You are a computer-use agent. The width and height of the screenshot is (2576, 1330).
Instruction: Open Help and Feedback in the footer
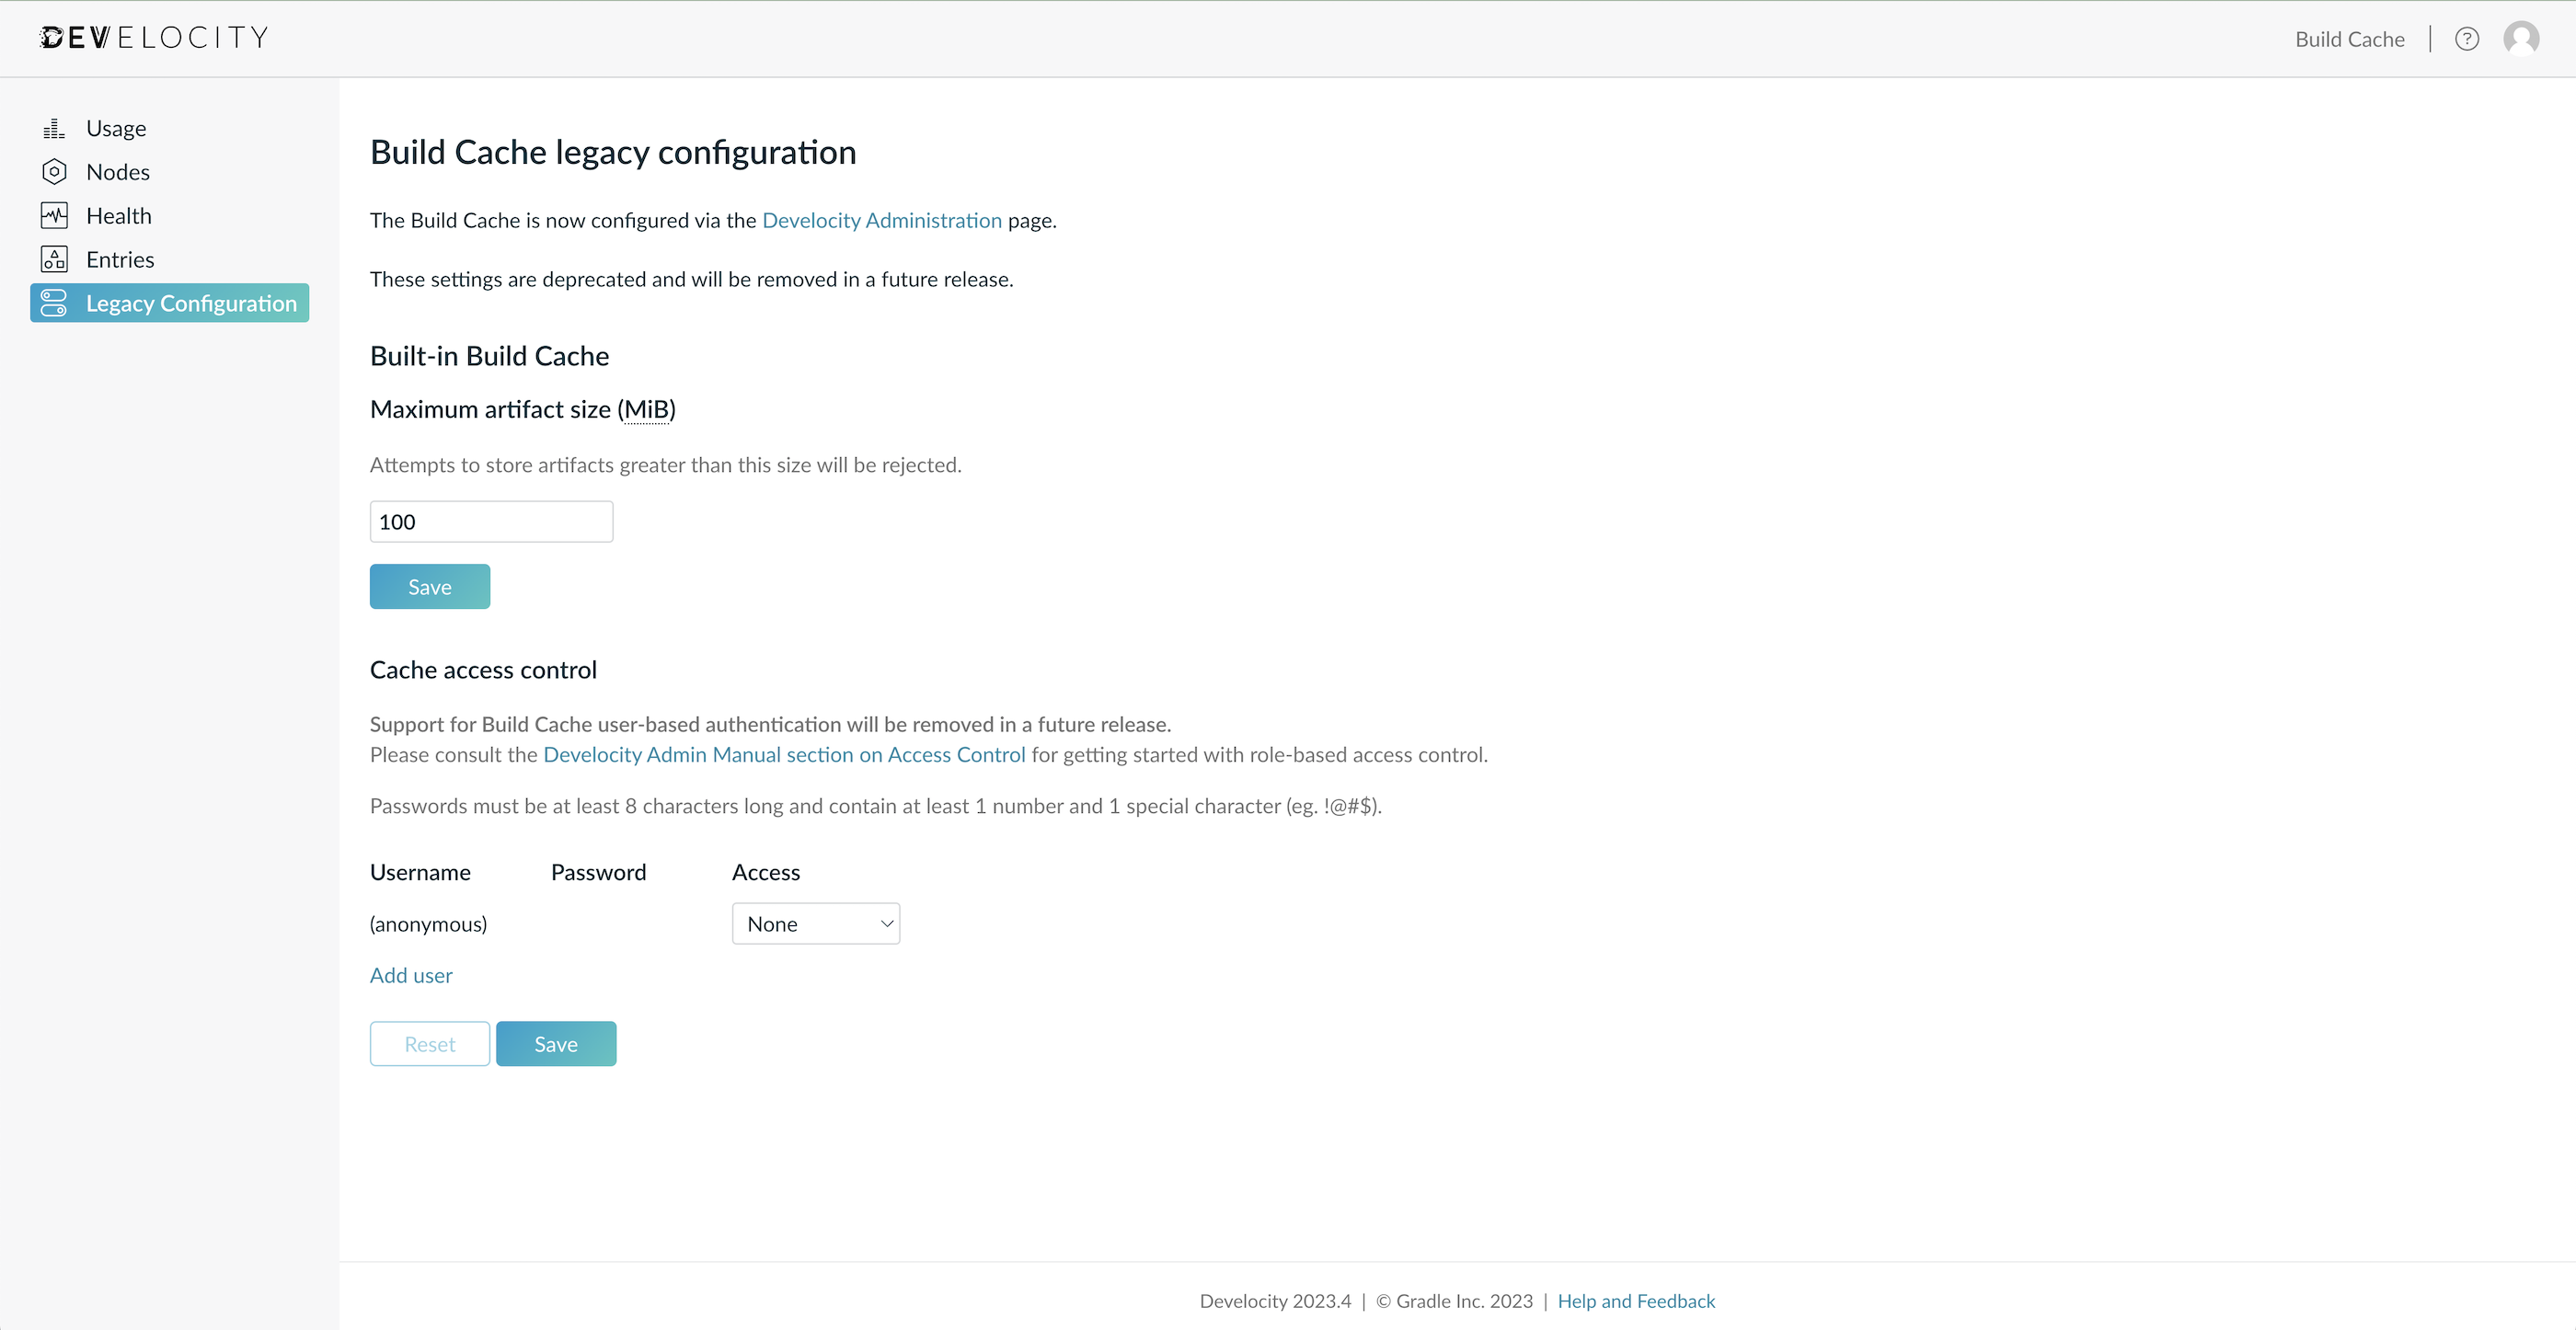(1636, 1300)
